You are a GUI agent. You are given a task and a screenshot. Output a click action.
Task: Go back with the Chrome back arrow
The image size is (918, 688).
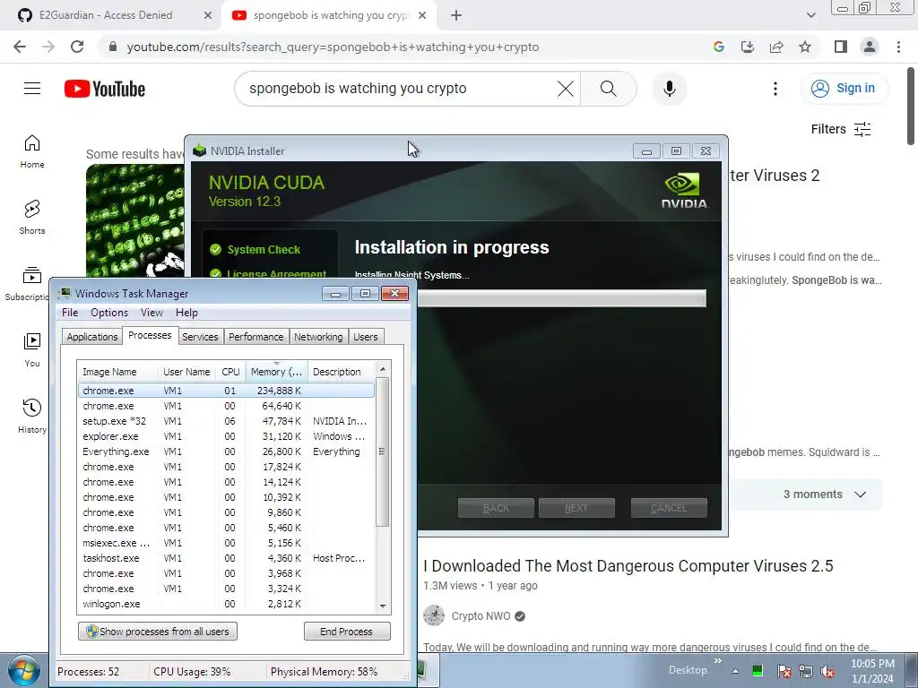[20, 47]
